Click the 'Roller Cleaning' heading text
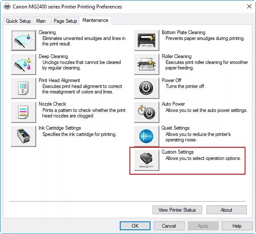The image size is (256, 234). (x=177, y=56)
